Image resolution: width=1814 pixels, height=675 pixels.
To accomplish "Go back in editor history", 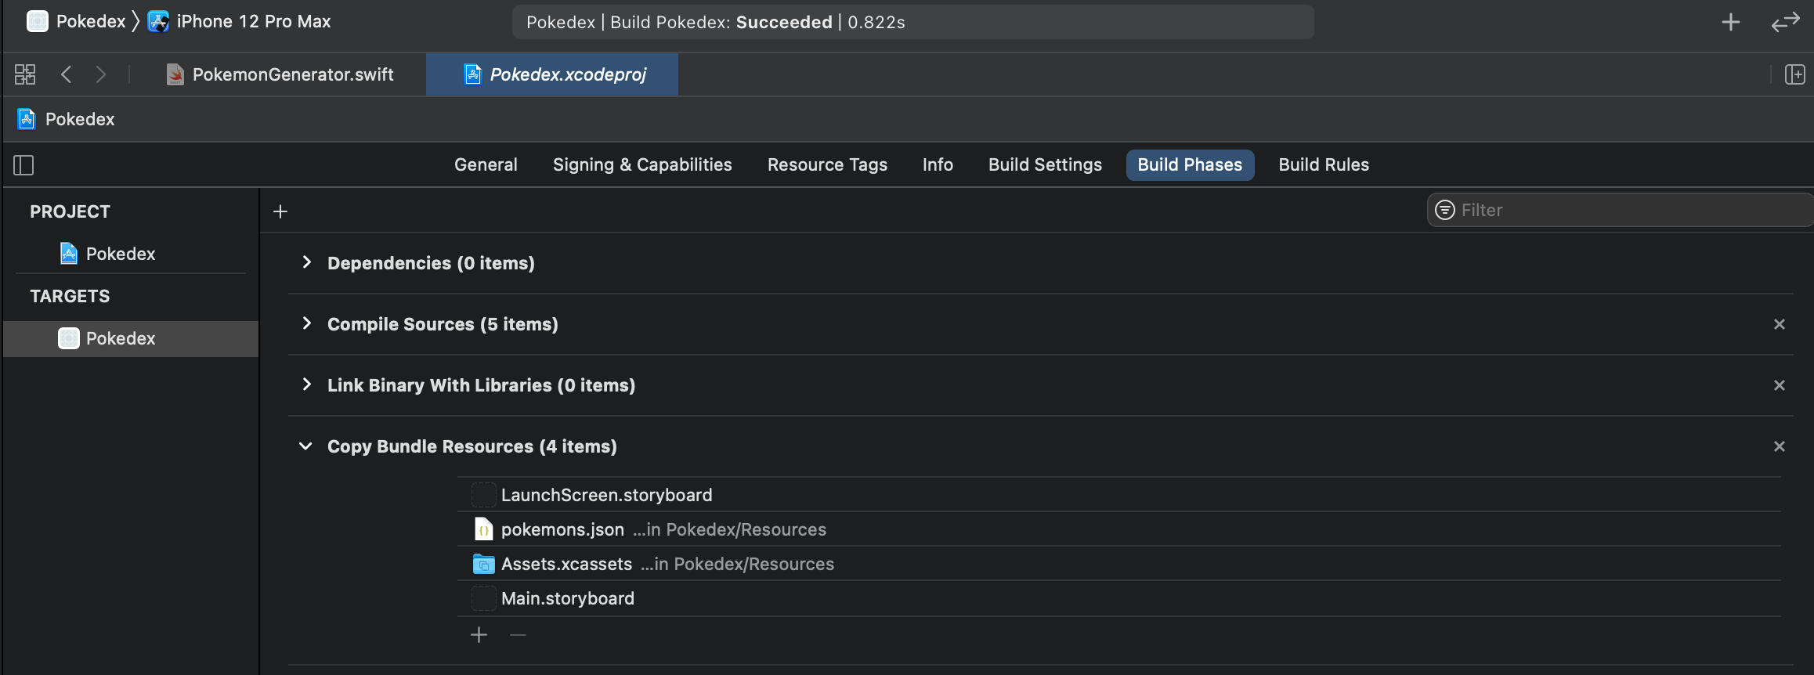I will tap(67, 74).
